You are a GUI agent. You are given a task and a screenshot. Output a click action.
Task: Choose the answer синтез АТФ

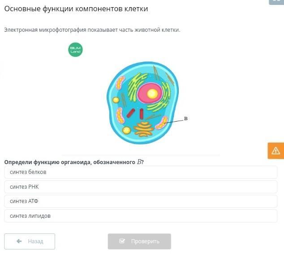(x=141, y=201)
